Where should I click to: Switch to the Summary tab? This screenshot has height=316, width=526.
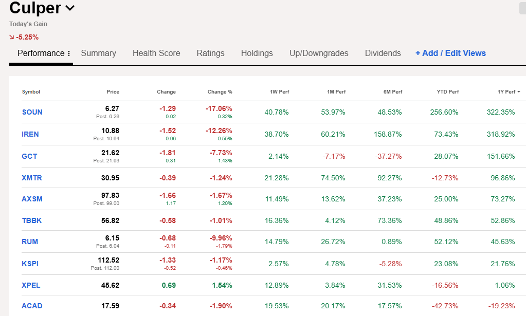(98, 53)
